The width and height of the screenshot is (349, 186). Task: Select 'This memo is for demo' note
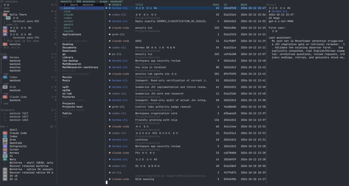point(23,41)
